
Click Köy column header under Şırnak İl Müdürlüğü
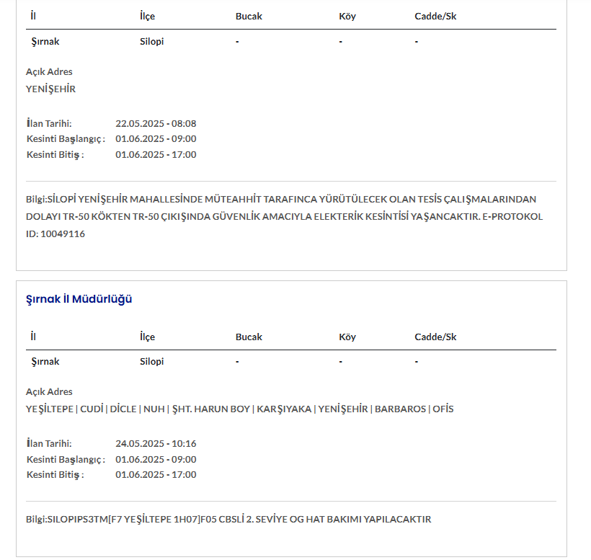(x=347, y=337)
